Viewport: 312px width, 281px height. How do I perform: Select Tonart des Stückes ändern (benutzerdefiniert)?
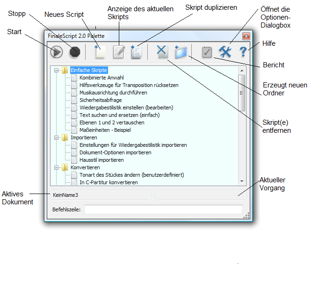point(132,175)
